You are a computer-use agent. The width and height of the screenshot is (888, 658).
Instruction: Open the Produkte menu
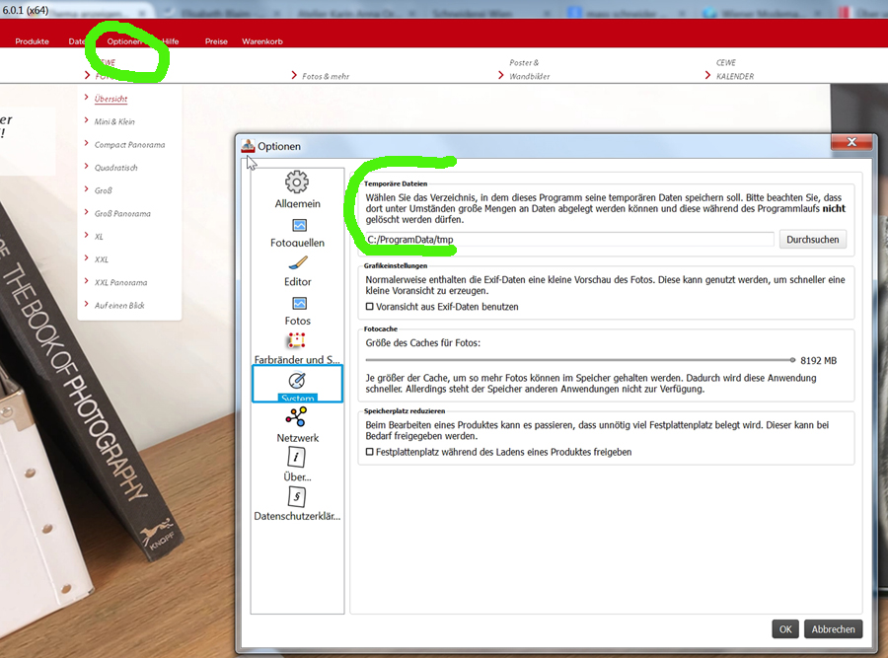pos(33,41)
